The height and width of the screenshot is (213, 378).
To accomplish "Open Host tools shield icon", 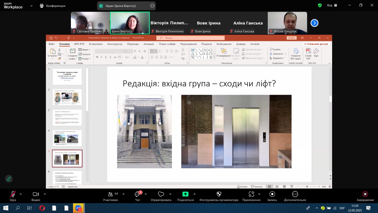I will [219, 194].
